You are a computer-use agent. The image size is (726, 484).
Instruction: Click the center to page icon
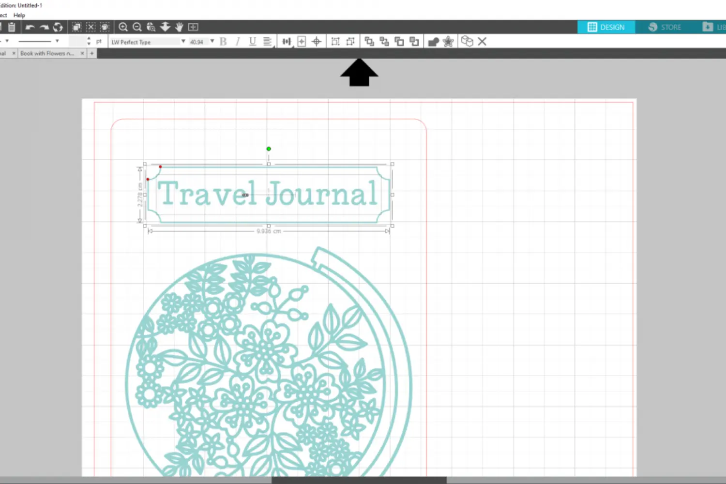(302, 42)
